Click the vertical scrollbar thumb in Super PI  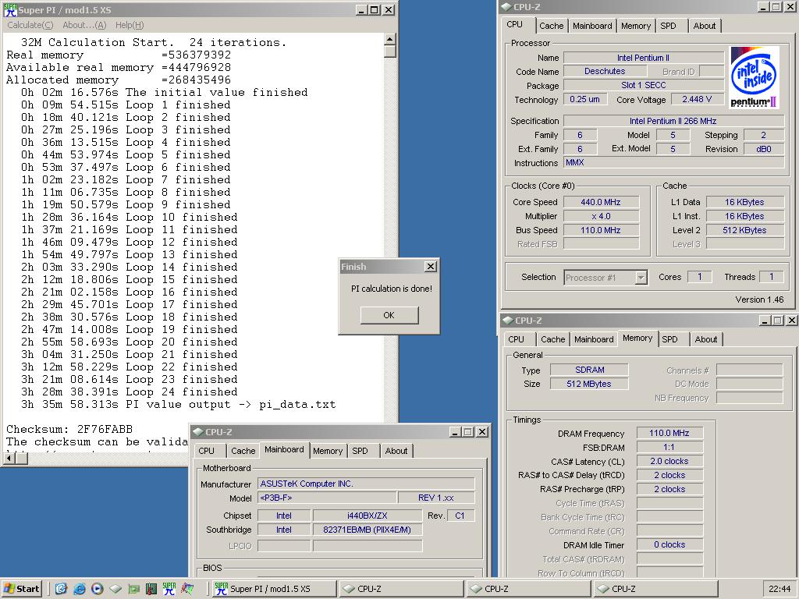click(x=390, y=51)
